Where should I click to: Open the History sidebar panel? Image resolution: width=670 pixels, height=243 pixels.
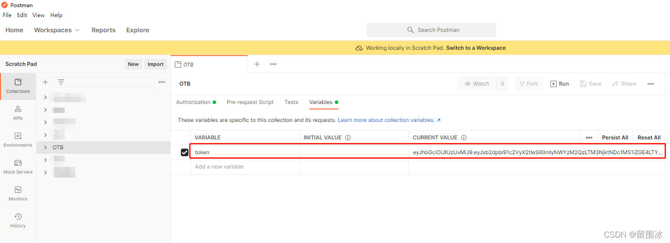click(18, 221)
